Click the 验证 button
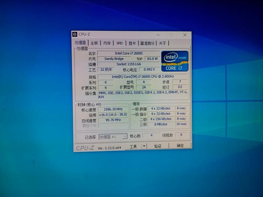 point(158,146)
